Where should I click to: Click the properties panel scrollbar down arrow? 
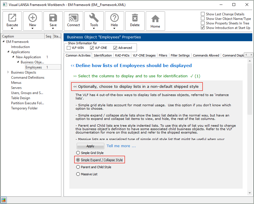tap(250, 193)
